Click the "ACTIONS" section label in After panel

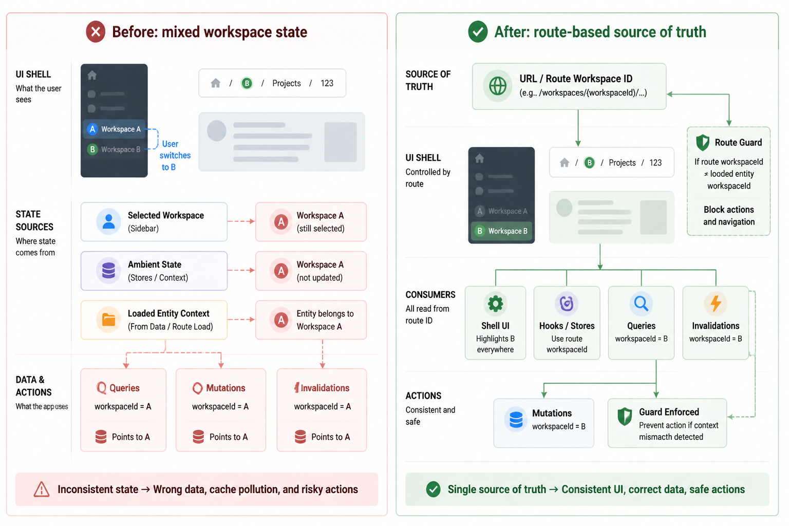[423, 396]
